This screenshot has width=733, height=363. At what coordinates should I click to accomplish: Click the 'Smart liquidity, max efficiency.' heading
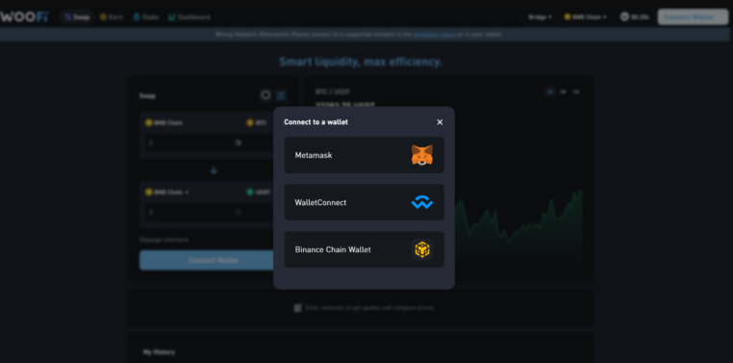coord(361,62)
